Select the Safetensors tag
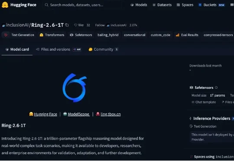Viewport: 234px width, 161px height. point(81,35)
